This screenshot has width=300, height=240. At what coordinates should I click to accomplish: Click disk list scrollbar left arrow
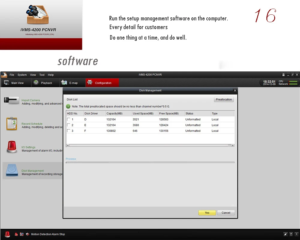coord(67,145)
